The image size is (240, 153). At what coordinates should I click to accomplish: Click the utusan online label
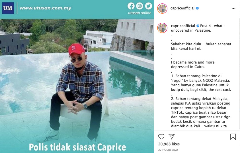coord(140,13)
